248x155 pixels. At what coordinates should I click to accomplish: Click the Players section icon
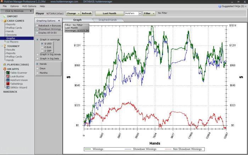5,65
